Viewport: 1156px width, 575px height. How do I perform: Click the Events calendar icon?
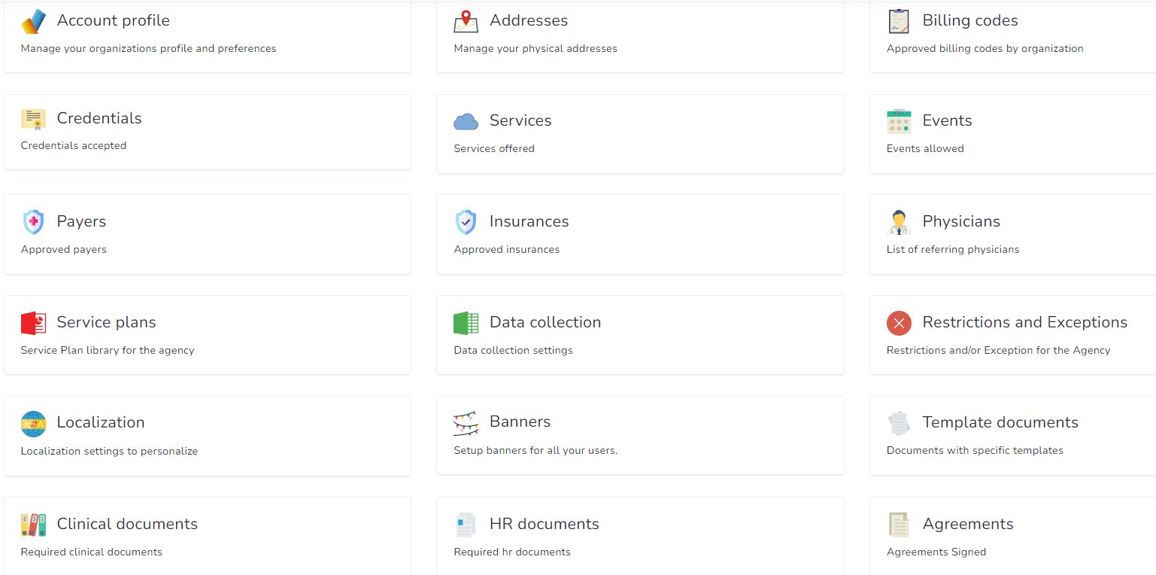pyautogui.click(x=898, y=121)
